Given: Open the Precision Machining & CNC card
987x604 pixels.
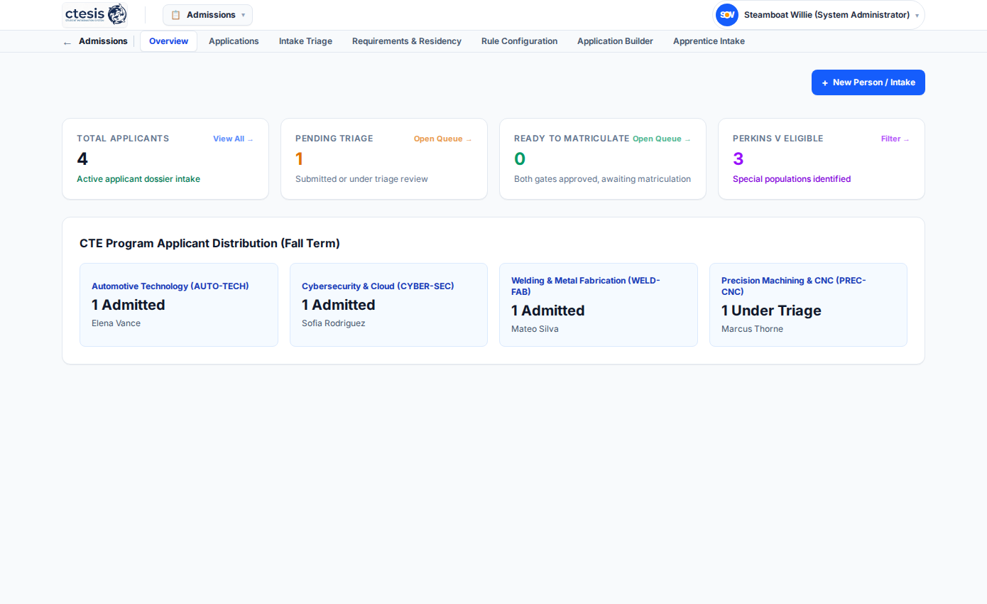Looking at the screenshot, I should click(808, 305).
